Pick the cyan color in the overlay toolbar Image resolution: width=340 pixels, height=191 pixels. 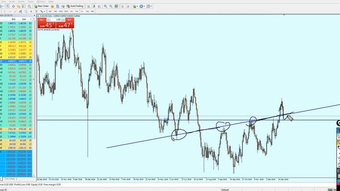click(x=338, y=181)
